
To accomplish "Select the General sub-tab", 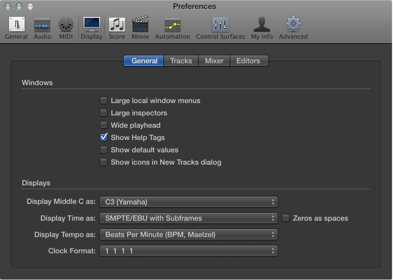I will 144,61.
